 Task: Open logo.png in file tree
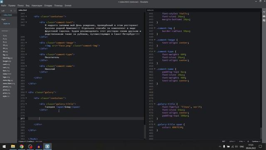pyautogui.click(x=6, y=77)
